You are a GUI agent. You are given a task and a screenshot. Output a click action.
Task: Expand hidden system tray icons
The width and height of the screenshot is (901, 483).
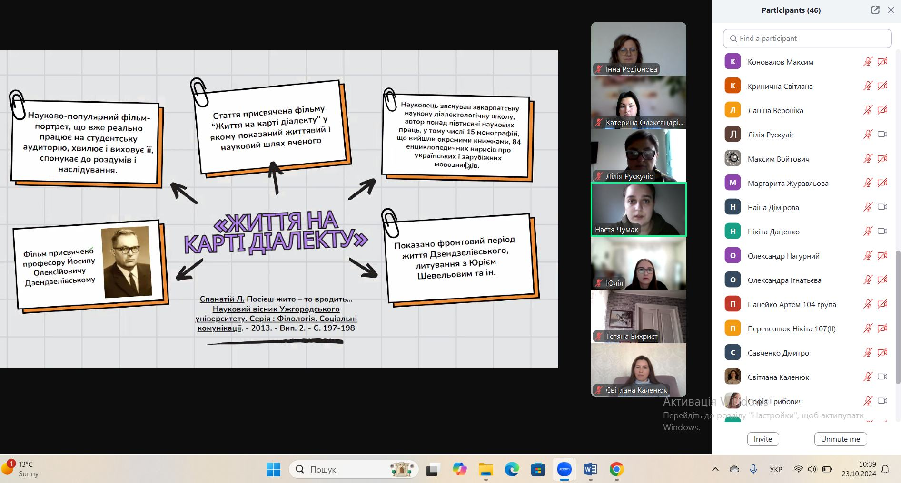tap(715, 470)
